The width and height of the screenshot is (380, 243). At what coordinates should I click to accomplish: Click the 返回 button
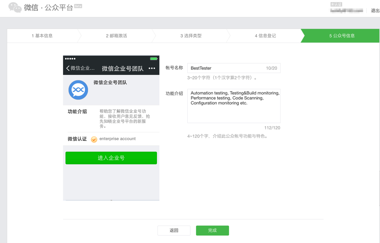[174, 231]
